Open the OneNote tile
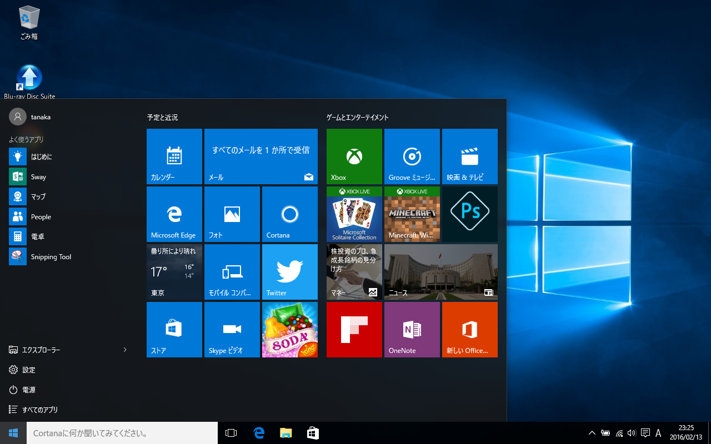Viewport: 711px width, 444px height. [412, 330]
